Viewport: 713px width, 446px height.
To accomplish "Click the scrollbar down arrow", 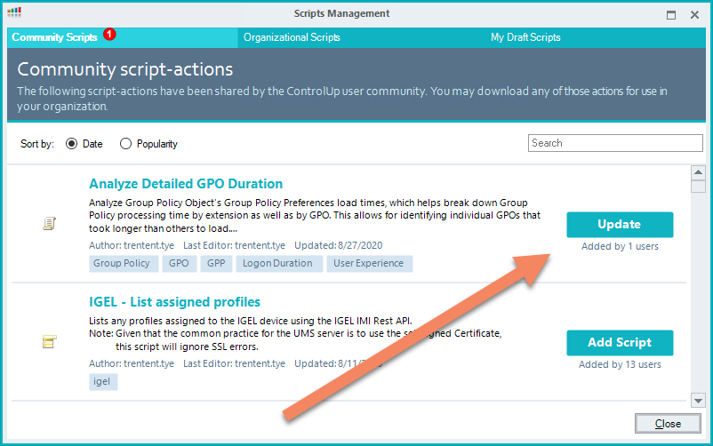I will [698, 401].
